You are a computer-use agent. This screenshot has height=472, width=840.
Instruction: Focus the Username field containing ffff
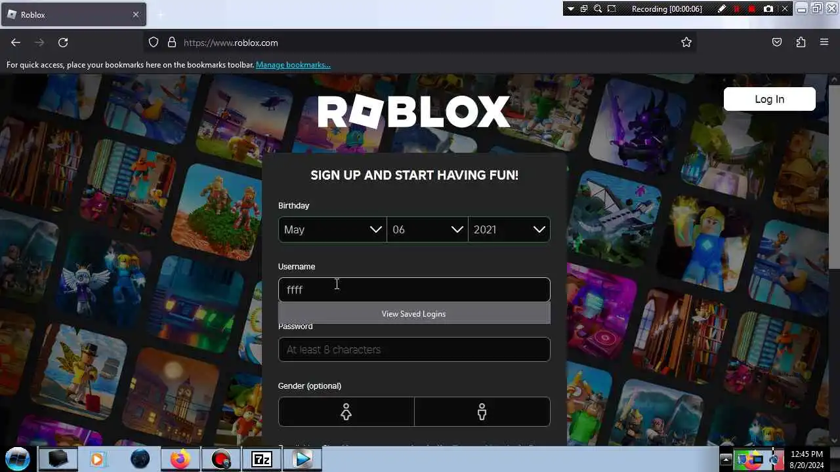[414, 290]
